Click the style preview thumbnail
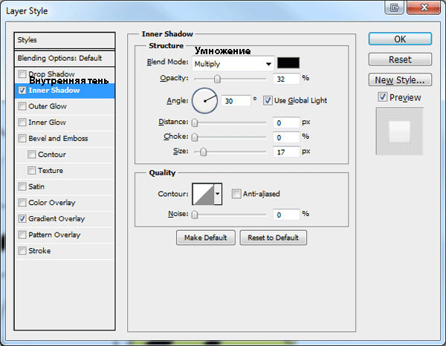Screen dimensions: 446x346 click(400, 131)
